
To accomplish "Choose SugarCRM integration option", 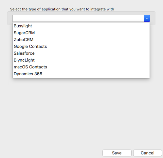I will (x=81, y=33).
